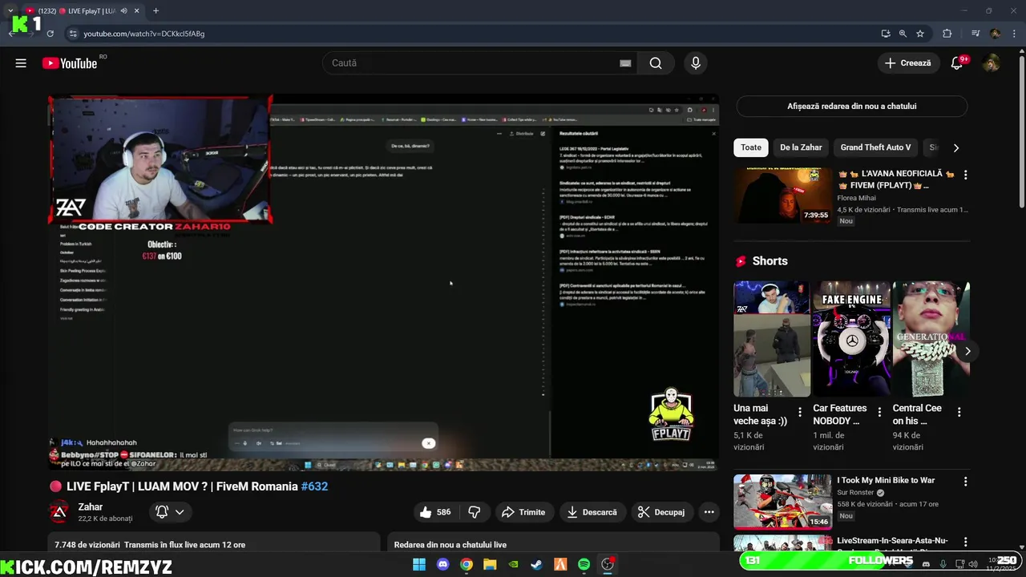Screen dimensions: 1026x577
Task: Clip video with Decupaj button
Action: coord(660,512)
